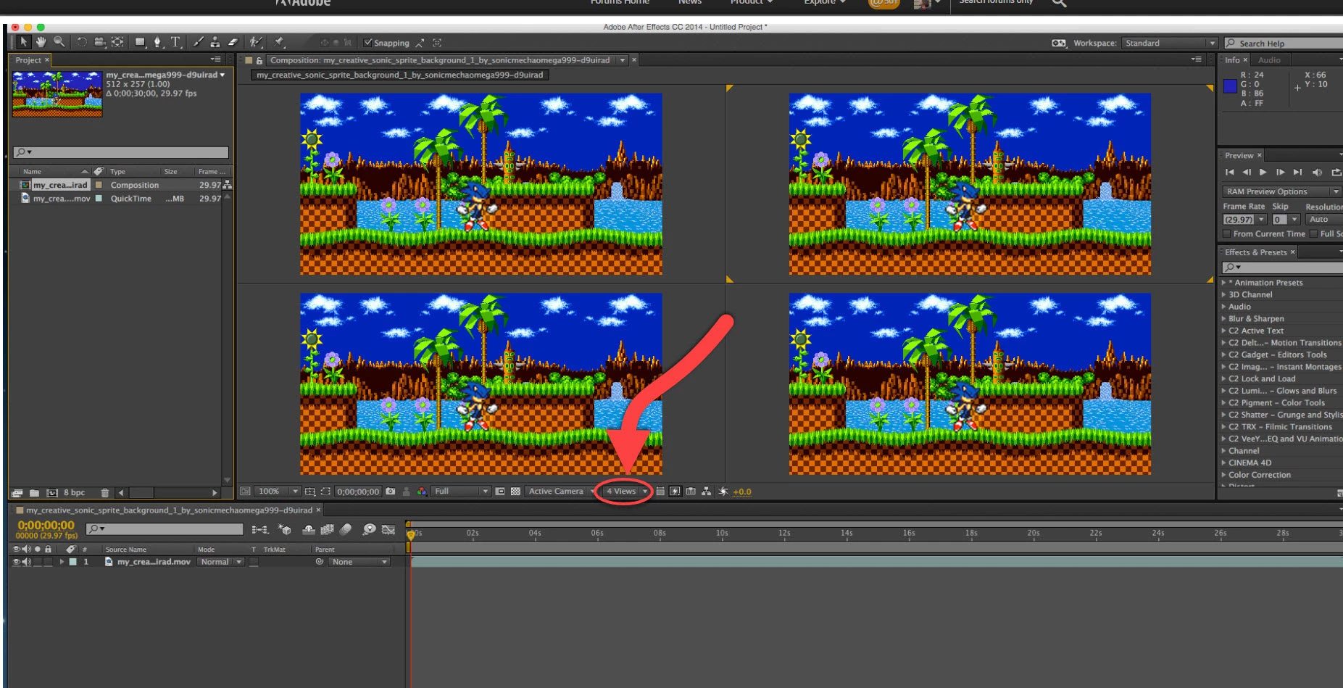Select the Rotation tool
1343x688 pixels.
click(x=82, y=42)
